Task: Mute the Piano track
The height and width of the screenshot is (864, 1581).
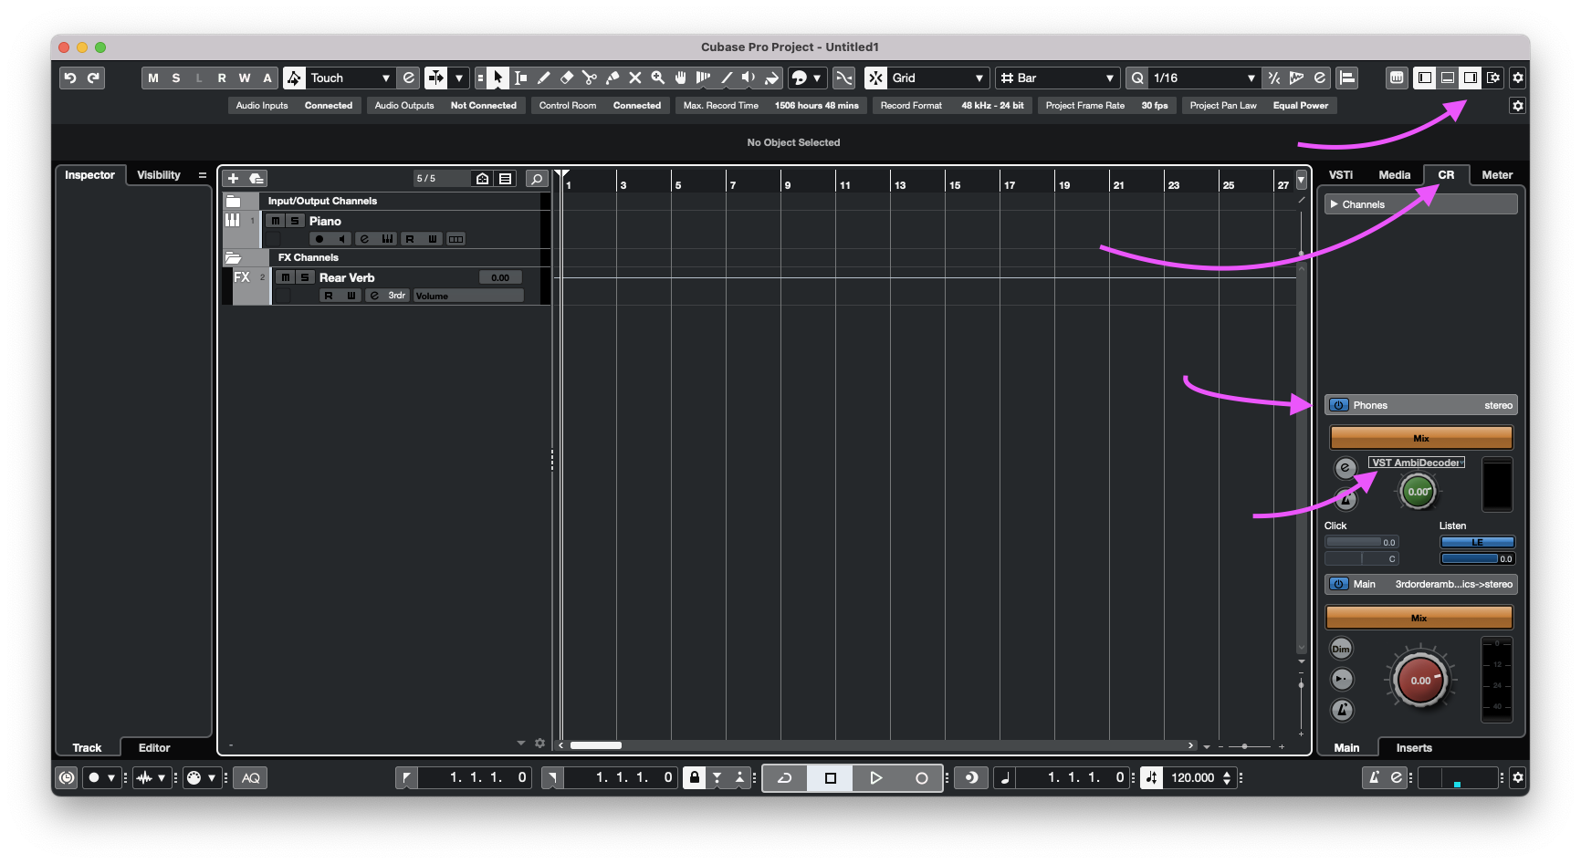Action: (x=275, y=221)
